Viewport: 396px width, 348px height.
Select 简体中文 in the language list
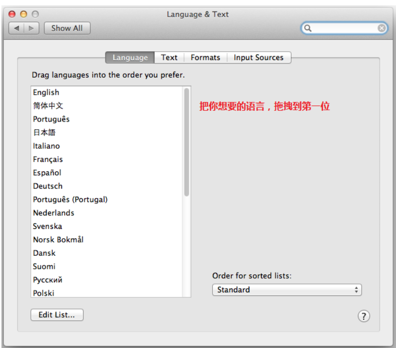point(48,105)
